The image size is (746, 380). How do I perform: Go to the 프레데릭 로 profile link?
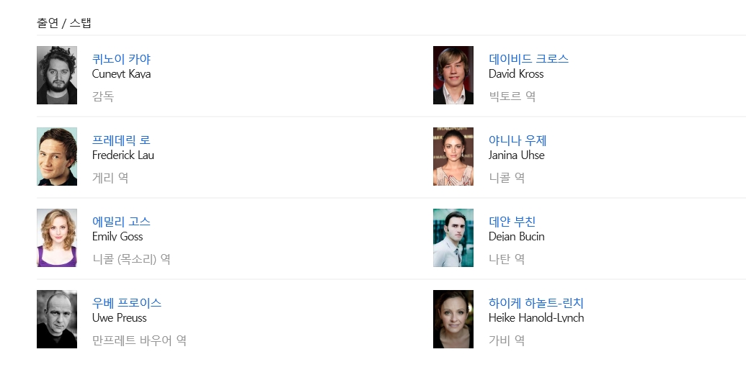[121, 140]
